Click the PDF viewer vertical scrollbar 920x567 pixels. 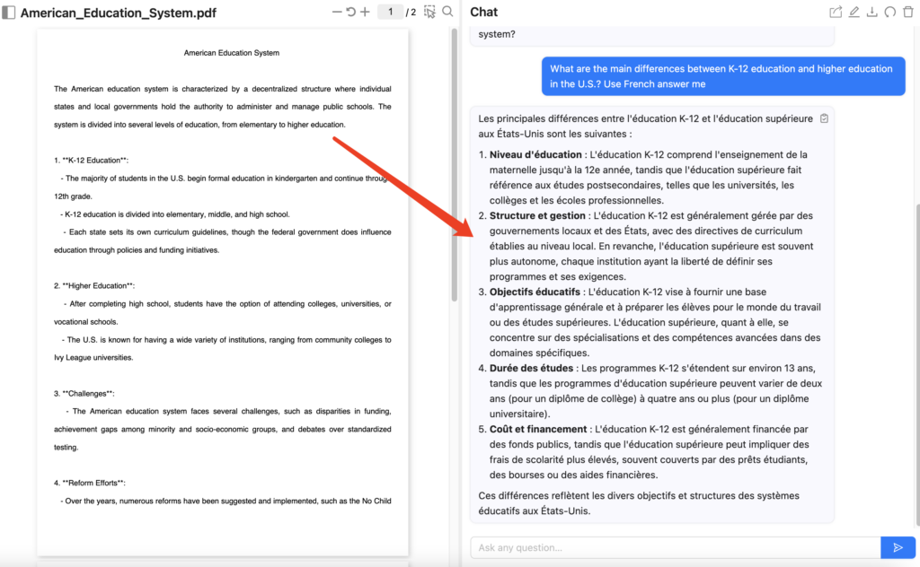[454, 165]
